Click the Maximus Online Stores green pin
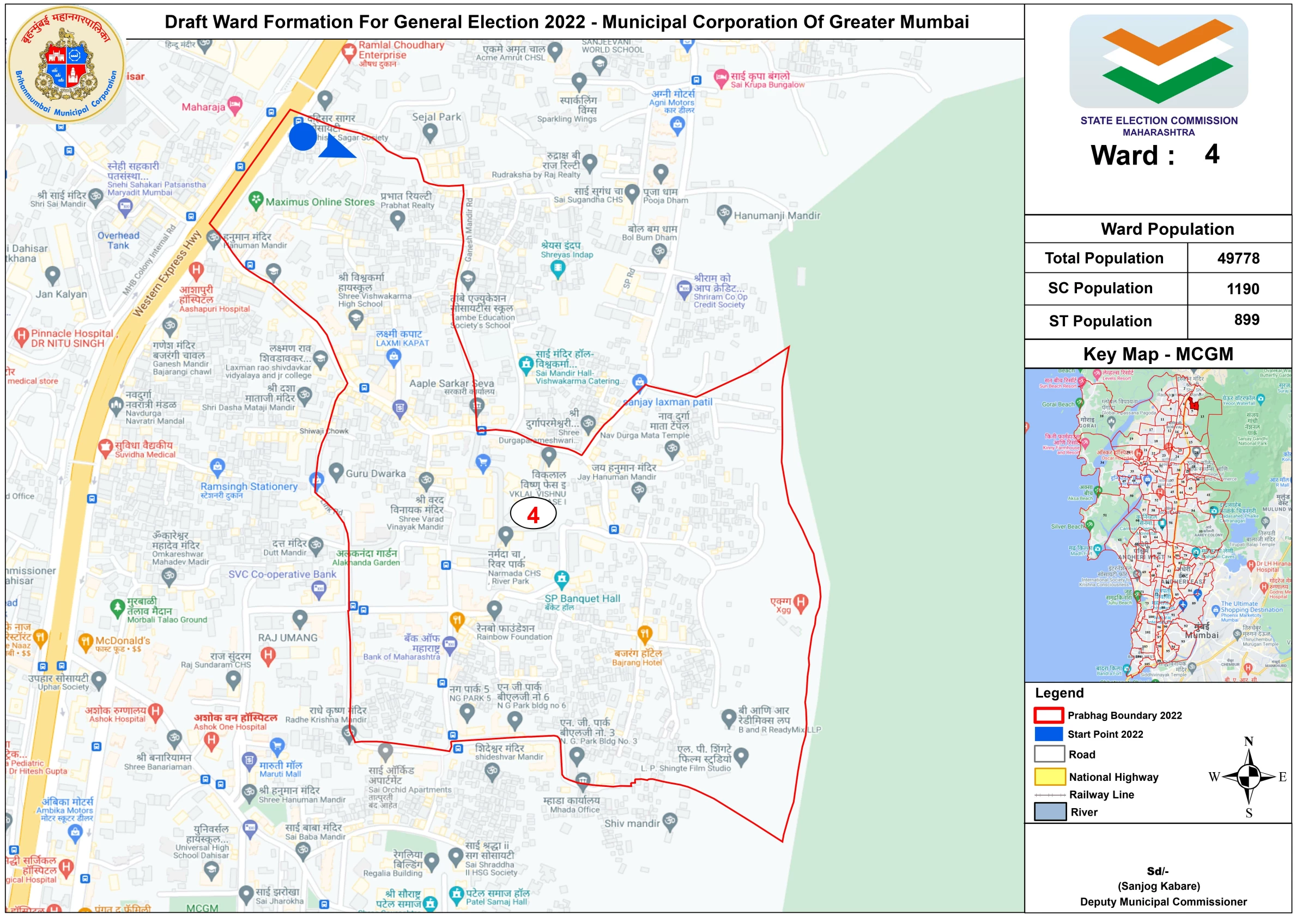Screen dimensions: 1296x916 pos(256,200)
